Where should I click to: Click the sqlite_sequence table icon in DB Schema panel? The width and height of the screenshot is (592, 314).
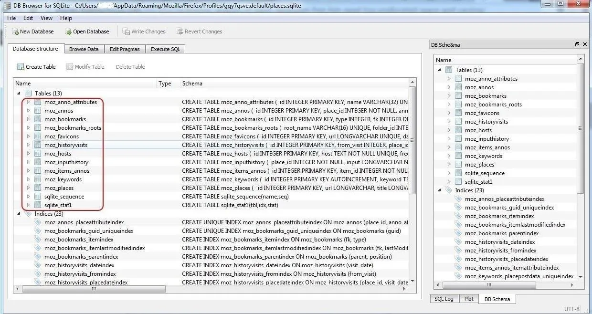[458, 173]
